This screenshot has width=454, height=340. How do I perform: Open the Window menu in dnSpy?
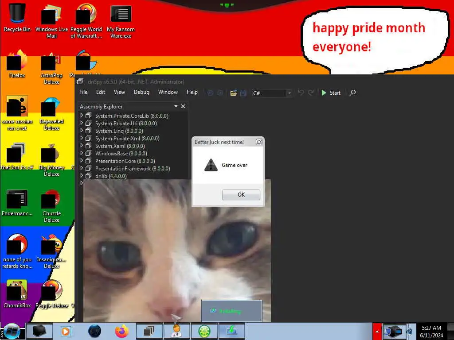tap(168, 92)
